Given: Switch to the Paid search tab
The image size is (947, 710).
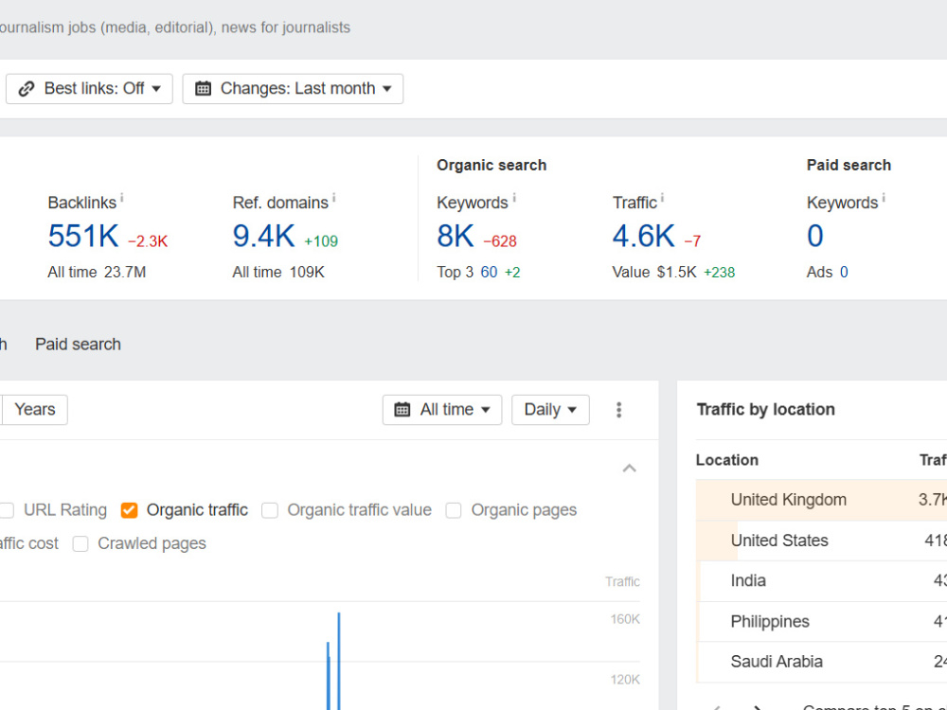Looking at the screenshot, I should pos(78,345).
